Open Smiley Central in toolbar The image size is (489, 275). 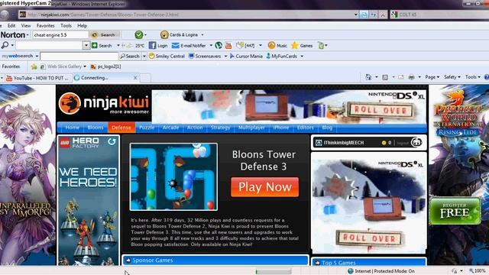click(167, 56)
